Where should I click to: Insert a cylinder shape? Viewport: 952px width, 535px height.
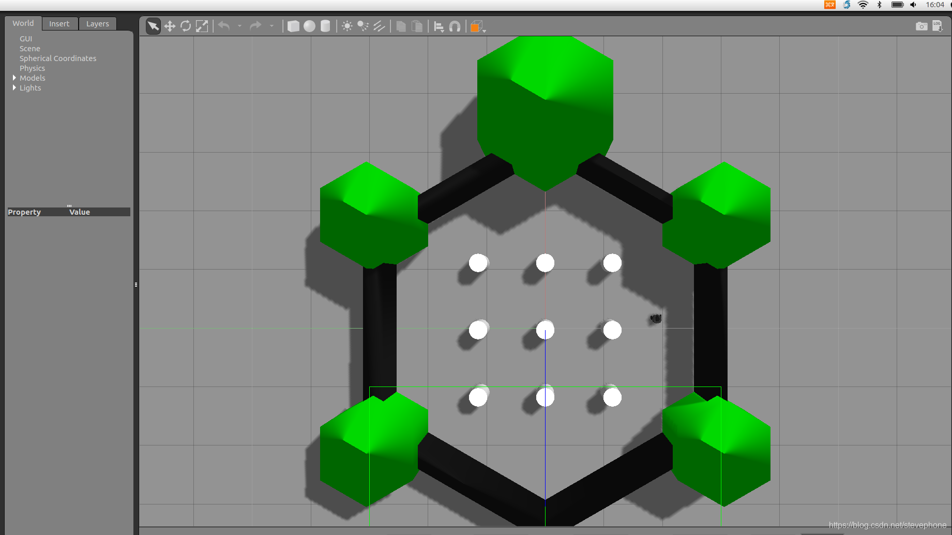tap(325, 26)
